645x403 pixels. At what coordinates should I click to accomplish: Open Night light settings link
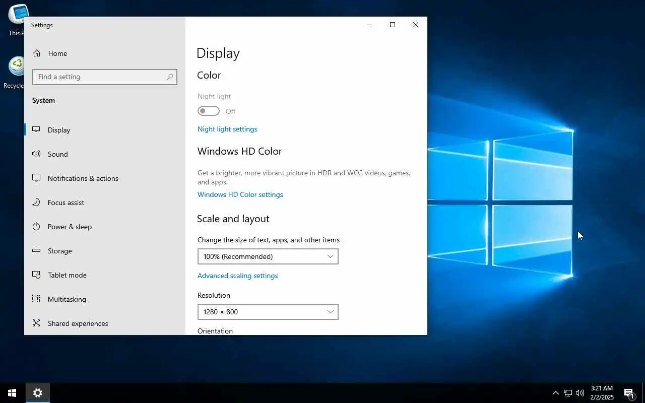click(227, 129)
